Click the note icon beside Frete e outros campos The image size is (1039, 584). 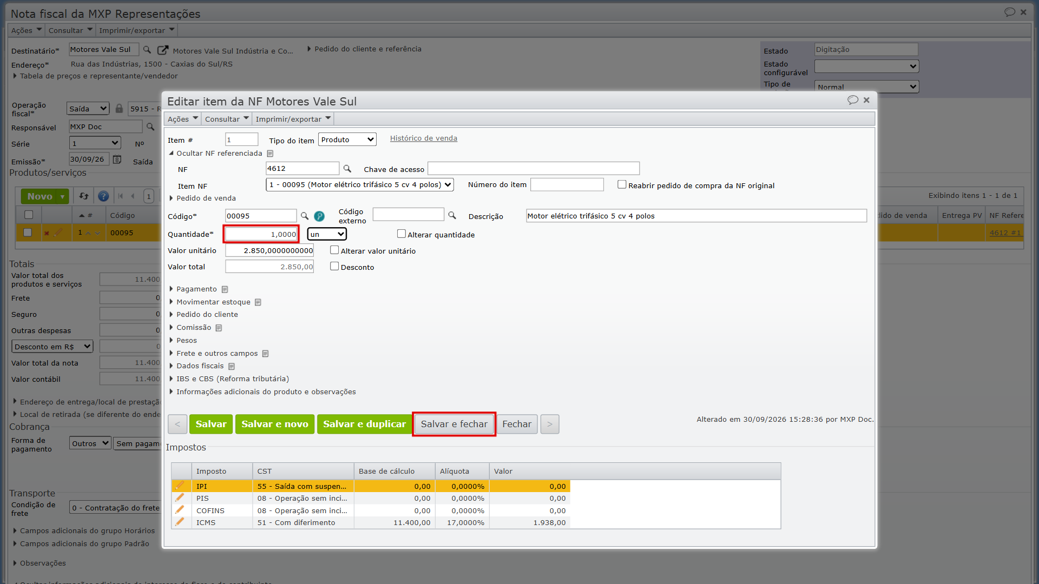(x=265, y=354)
